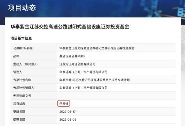185x126 pixels.
Task: Select the value 基础设施公募REITs
Action: point(72,56)
